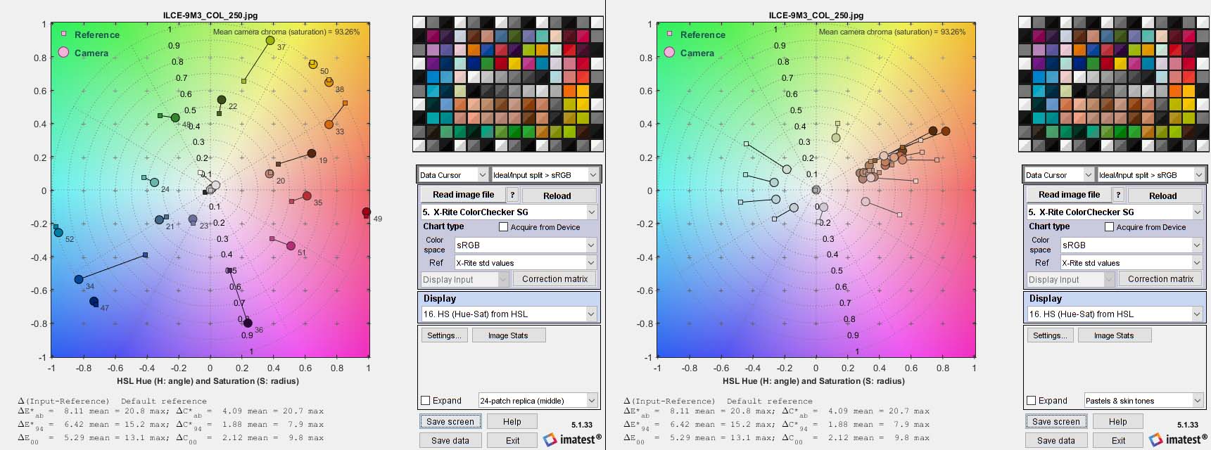Toggle Expand checkbox beside Pastels & skin tones
1211x450 pixels.
click(1032, 401)
